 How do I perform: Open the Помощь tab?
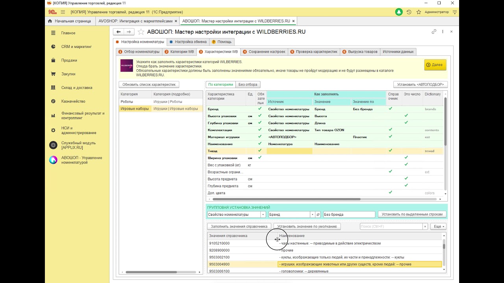pos(222,42)
